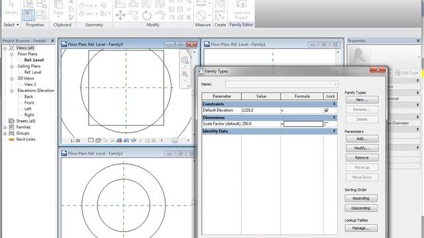424x238 pixels.
Task: Select Revit Links in Project Browser
Action: pyautogui.click(x=26, y=139)
